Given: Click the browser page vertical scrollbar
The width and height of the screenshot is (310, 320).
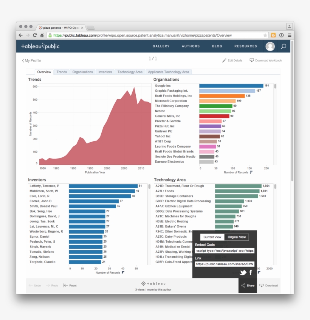Looking at the screenshot, I should [x=292, y=110].
